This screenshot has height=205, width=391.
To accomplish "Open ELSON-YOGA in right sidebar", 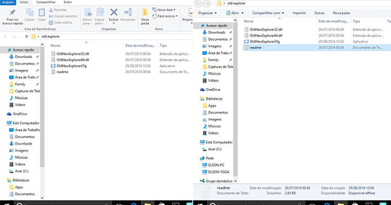I will [218, 172].
